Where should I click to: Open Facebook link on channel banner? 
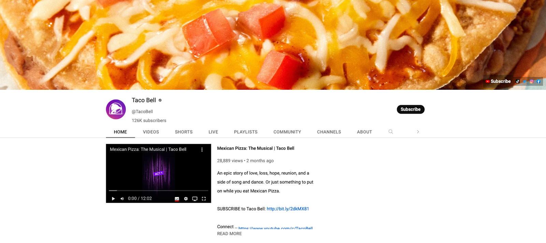click(538, 82)
